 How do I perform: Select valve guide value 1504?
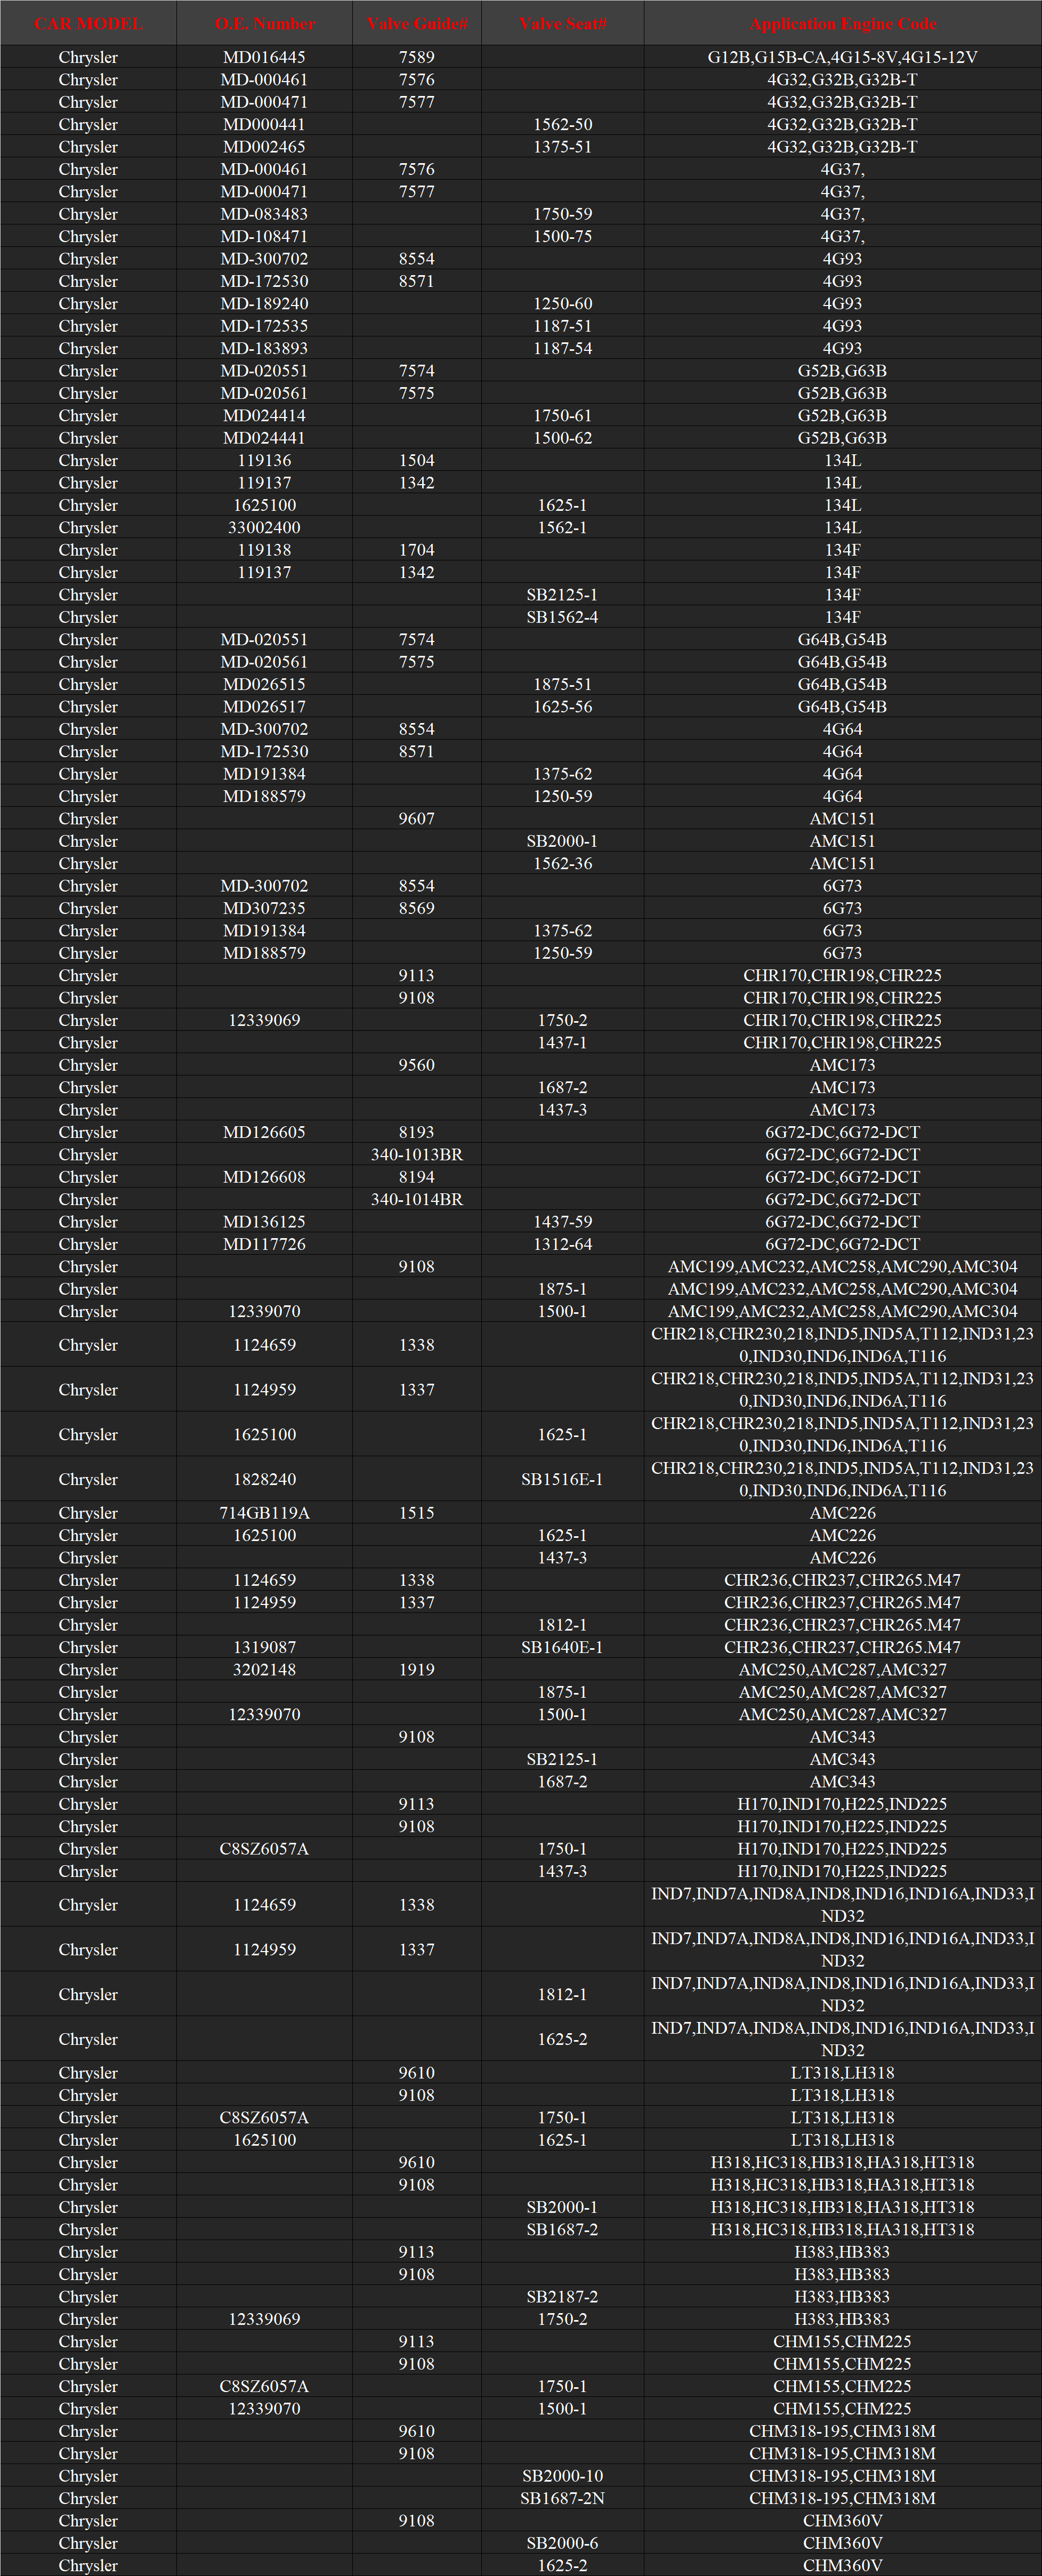coord(417,460)
